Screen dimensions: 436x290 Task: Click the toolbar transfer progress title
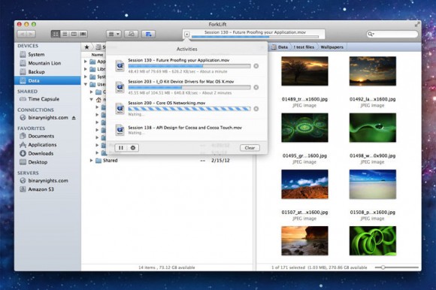[255, 32]
